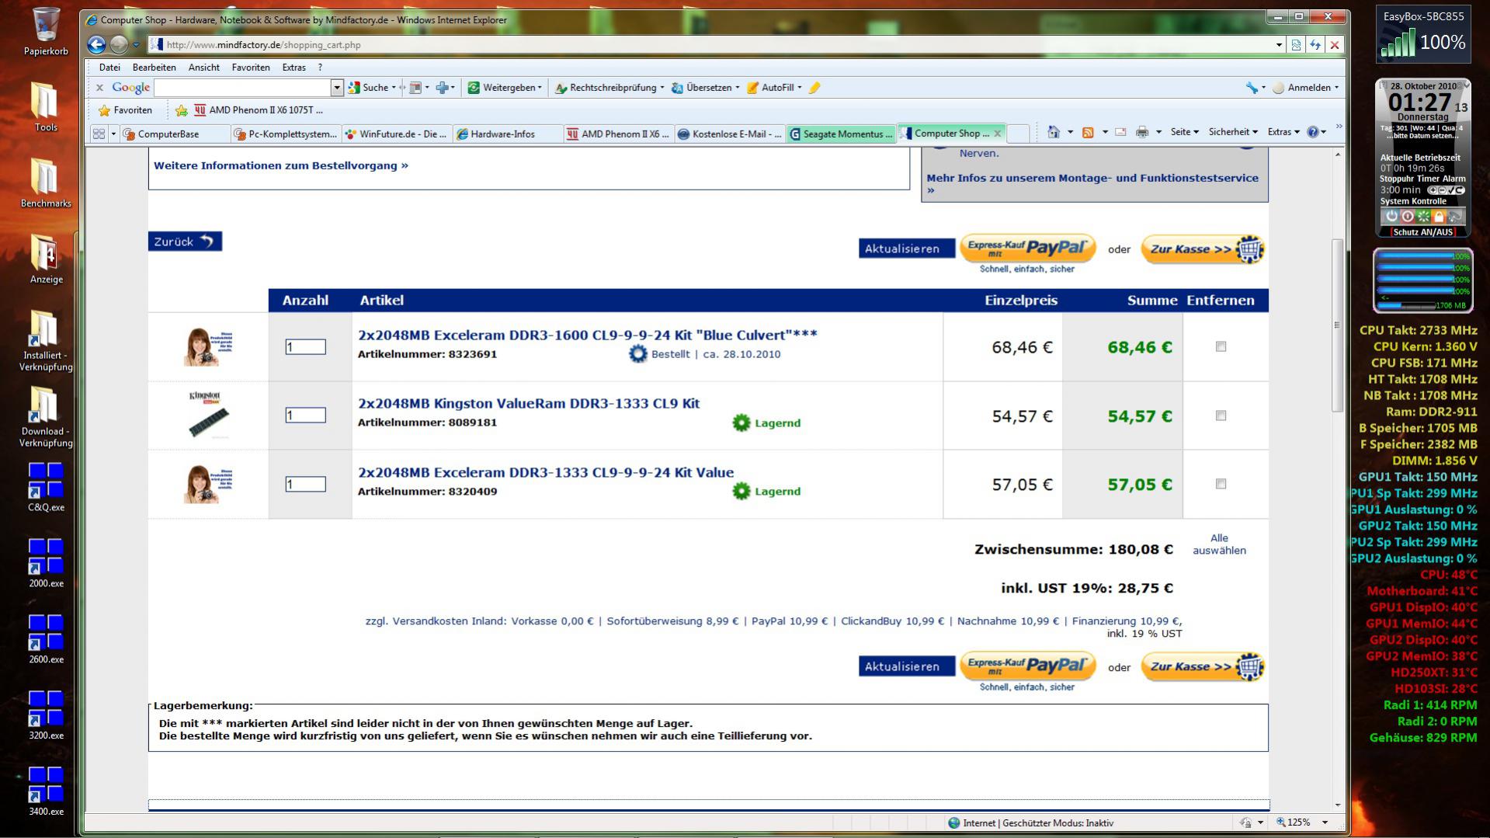Click the Google toolbar search field

point(242,88)
